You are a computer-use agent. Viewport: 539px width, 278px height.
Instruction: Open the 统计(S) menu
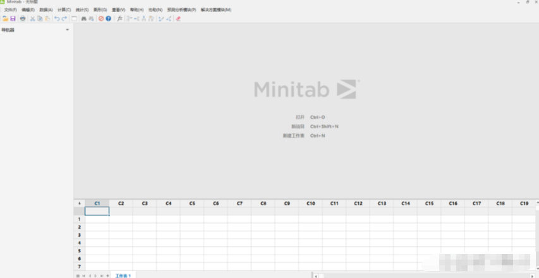82,10
